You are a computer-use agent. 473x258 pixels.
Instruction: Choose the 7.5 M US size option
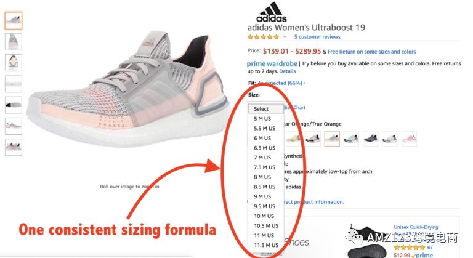point(265,167)
